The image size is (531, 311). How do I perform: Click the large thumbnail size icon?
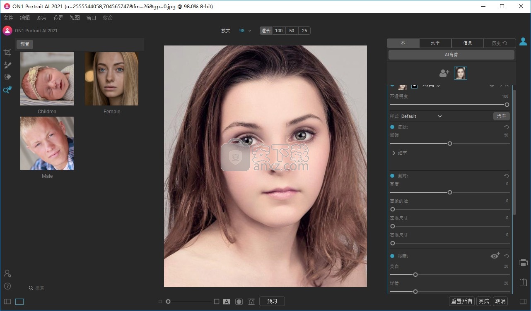[217, 301]
